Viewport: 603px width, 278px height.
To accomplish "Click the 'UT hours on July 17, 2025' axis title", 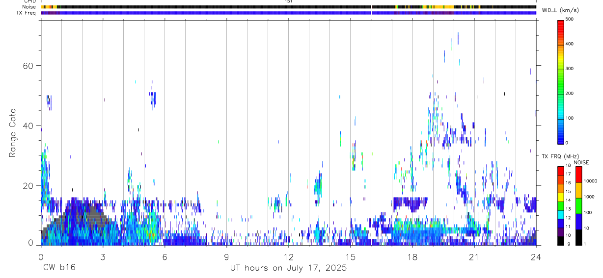I will (288, 268).
